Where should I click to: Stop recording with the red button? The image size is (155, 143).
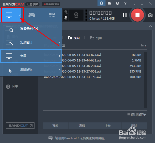tap(137, 15)
